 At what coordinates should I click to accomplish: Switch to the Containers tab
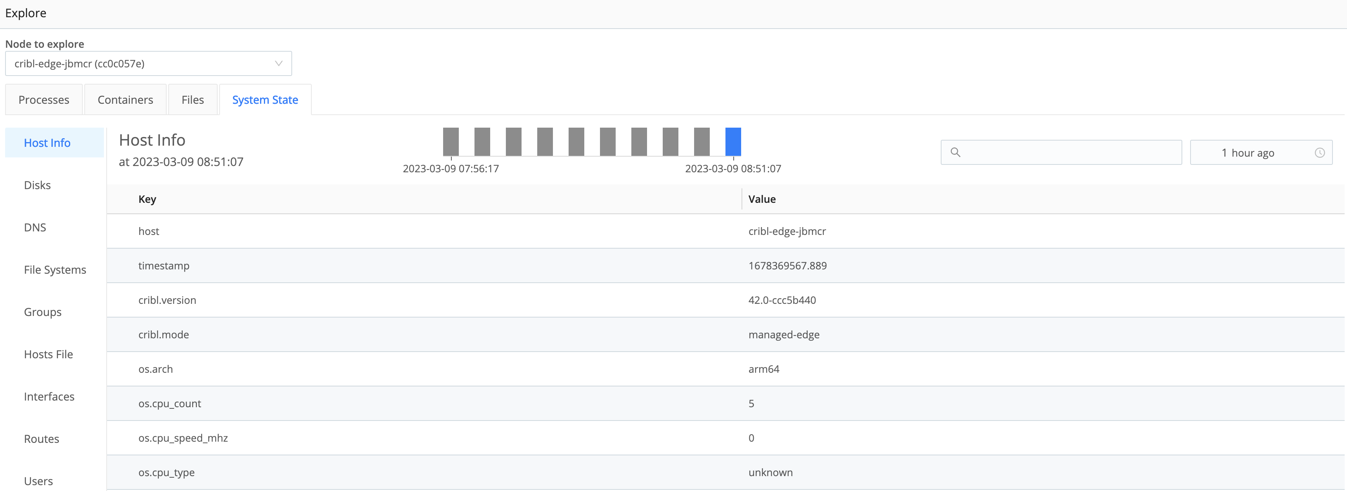point(125,99)
